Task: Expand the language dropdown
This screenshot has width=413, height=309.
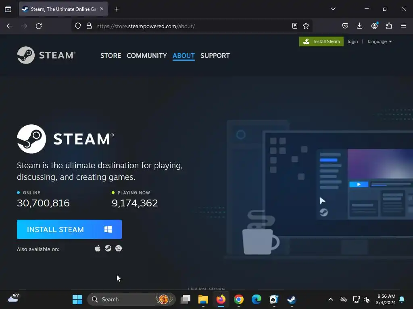Action: pyautogui.click(x=380, y=41)
